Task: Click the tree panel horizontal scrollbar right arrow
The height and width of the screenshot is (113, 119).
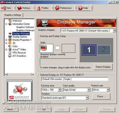Action: point(33,74)
